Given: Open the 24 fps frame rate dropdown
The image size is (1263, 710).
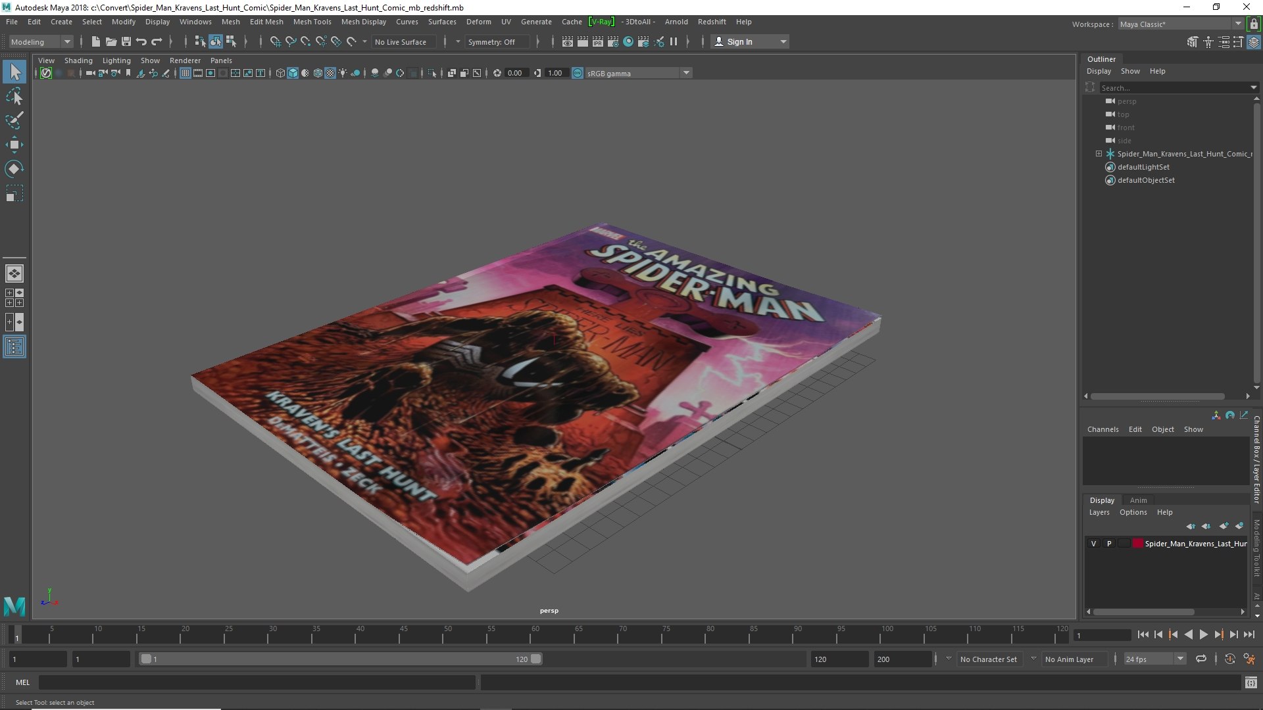Looking at the screenshot, I should point(1154,659).
